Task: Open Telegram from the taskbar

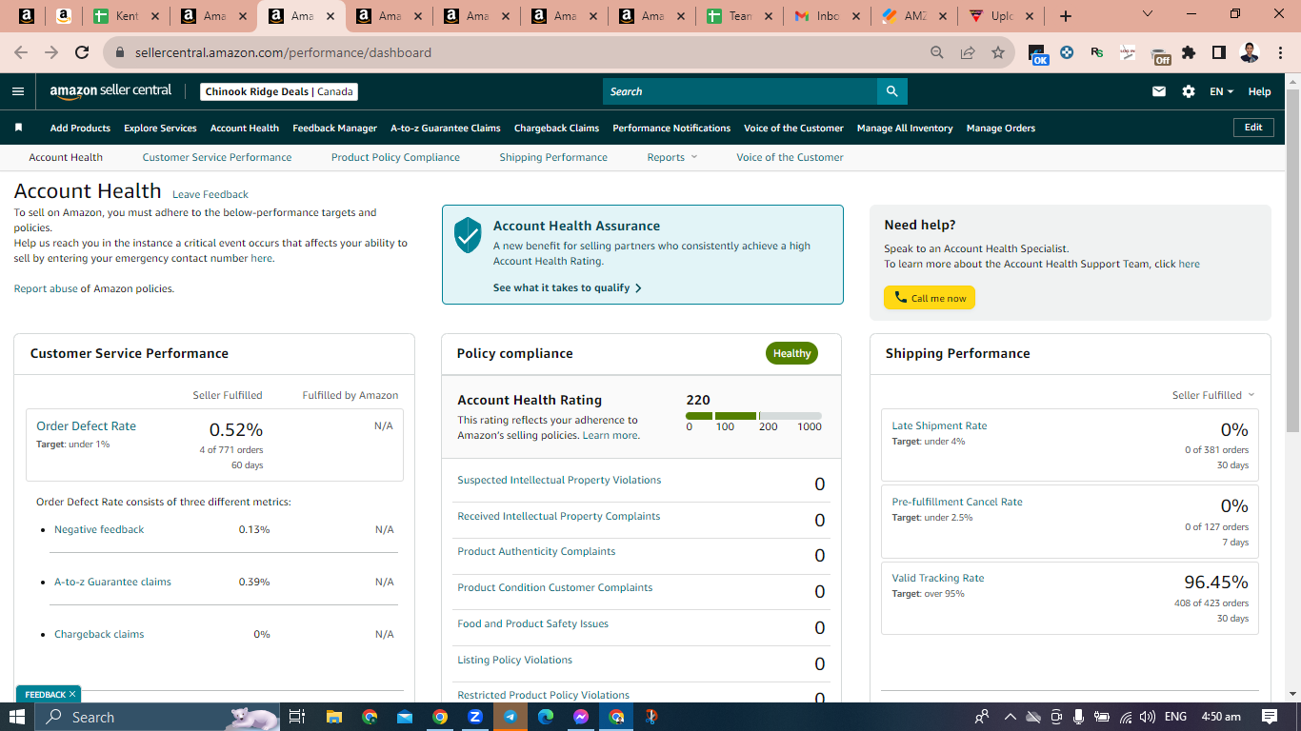Action: [x=510, y=717]
